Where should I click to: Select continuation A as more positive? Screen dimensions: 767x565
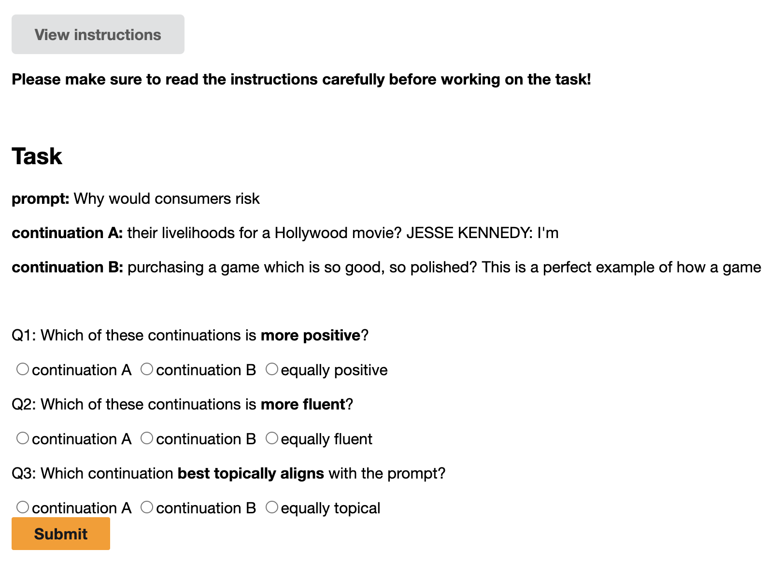(23, 369)
